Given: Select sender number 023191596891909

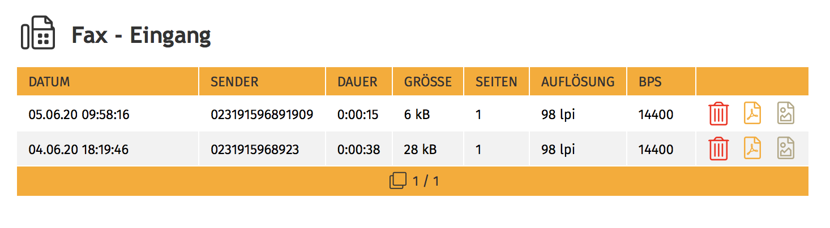Looking at the screenshot, I should point(262,115).
